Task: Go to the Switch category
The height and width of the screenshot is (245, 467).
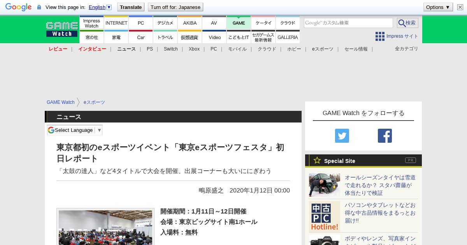Action: (171, 49)
